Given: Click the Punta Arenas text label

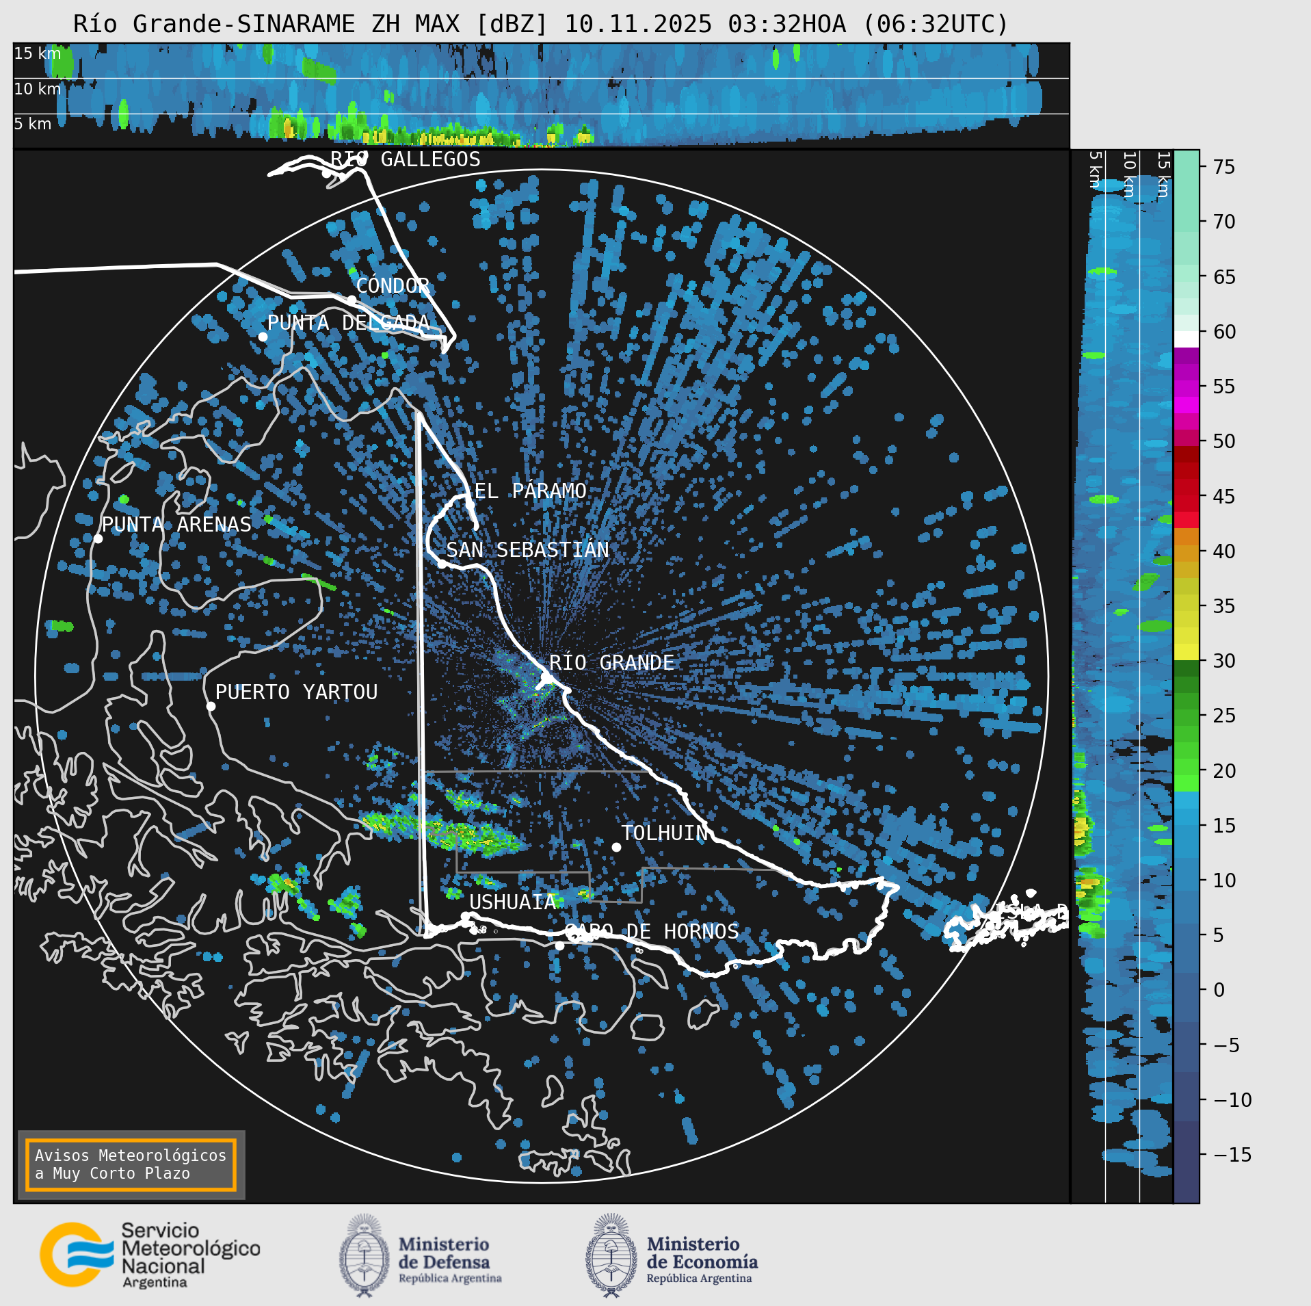Looking at the screenshot, I should tap(176, 524).
